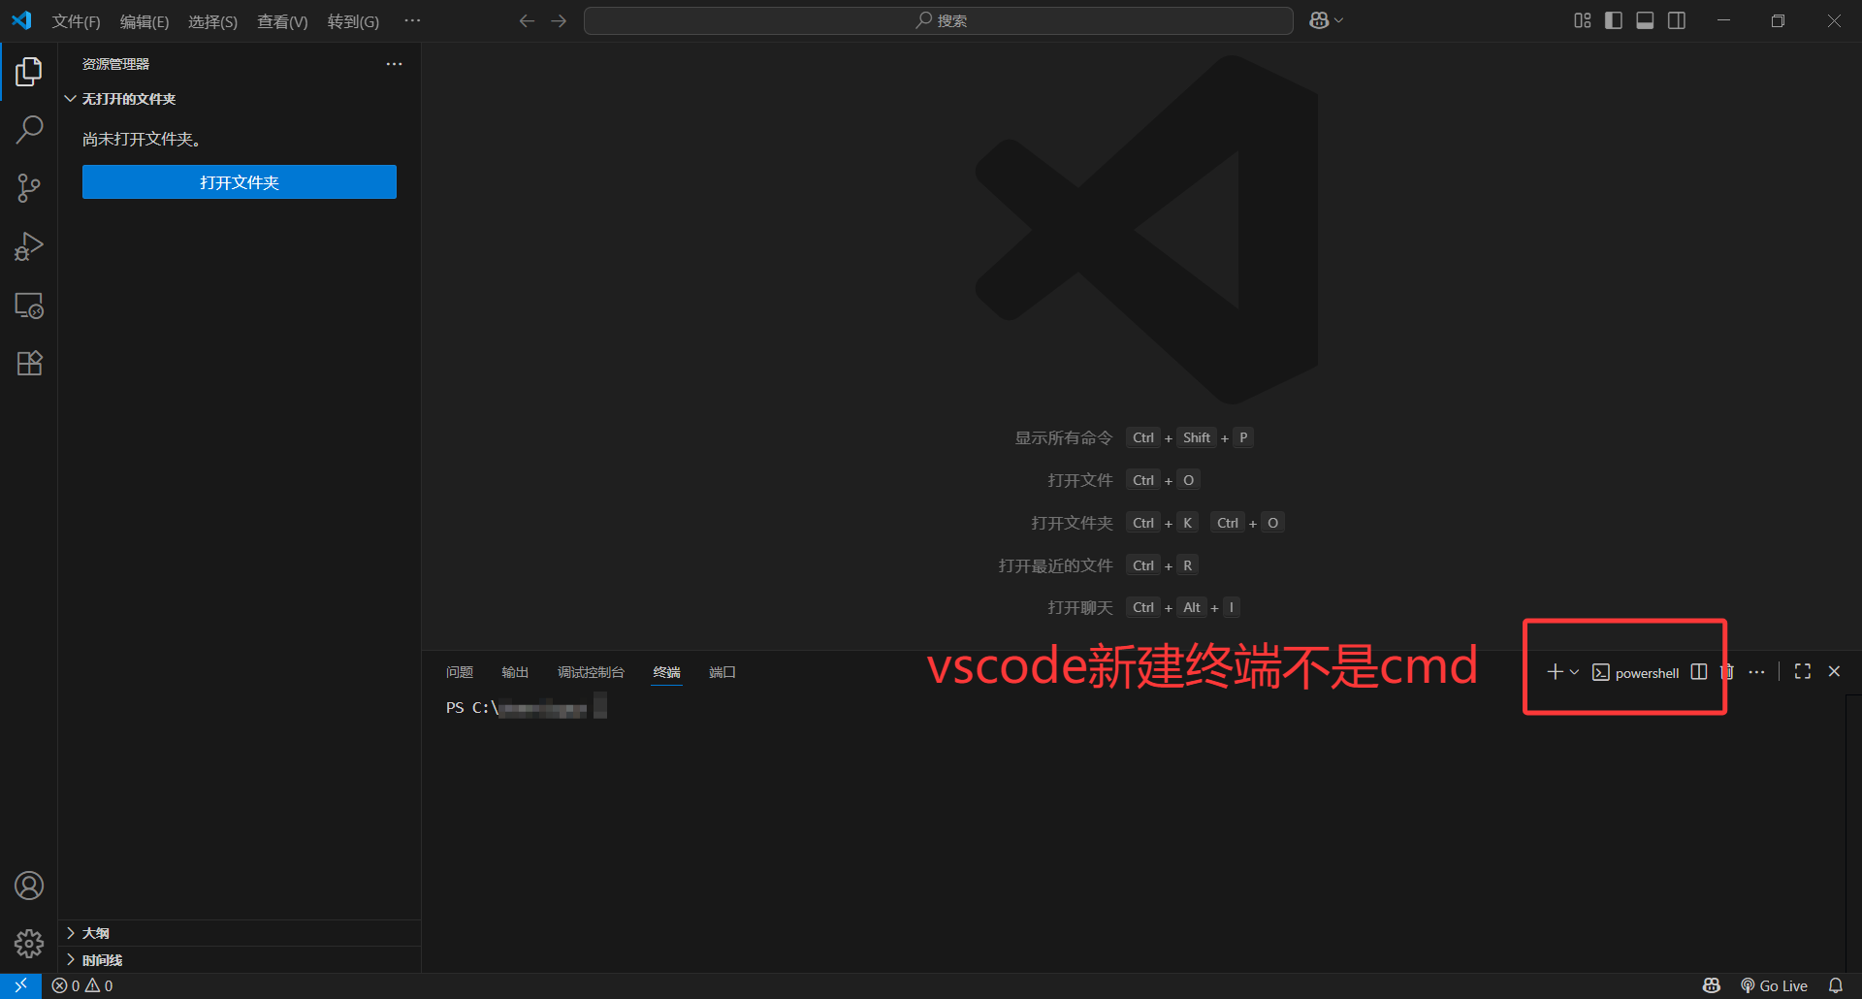Click the terminal vertical scrollbar
1862x999 pixels.
(1853, 834)
